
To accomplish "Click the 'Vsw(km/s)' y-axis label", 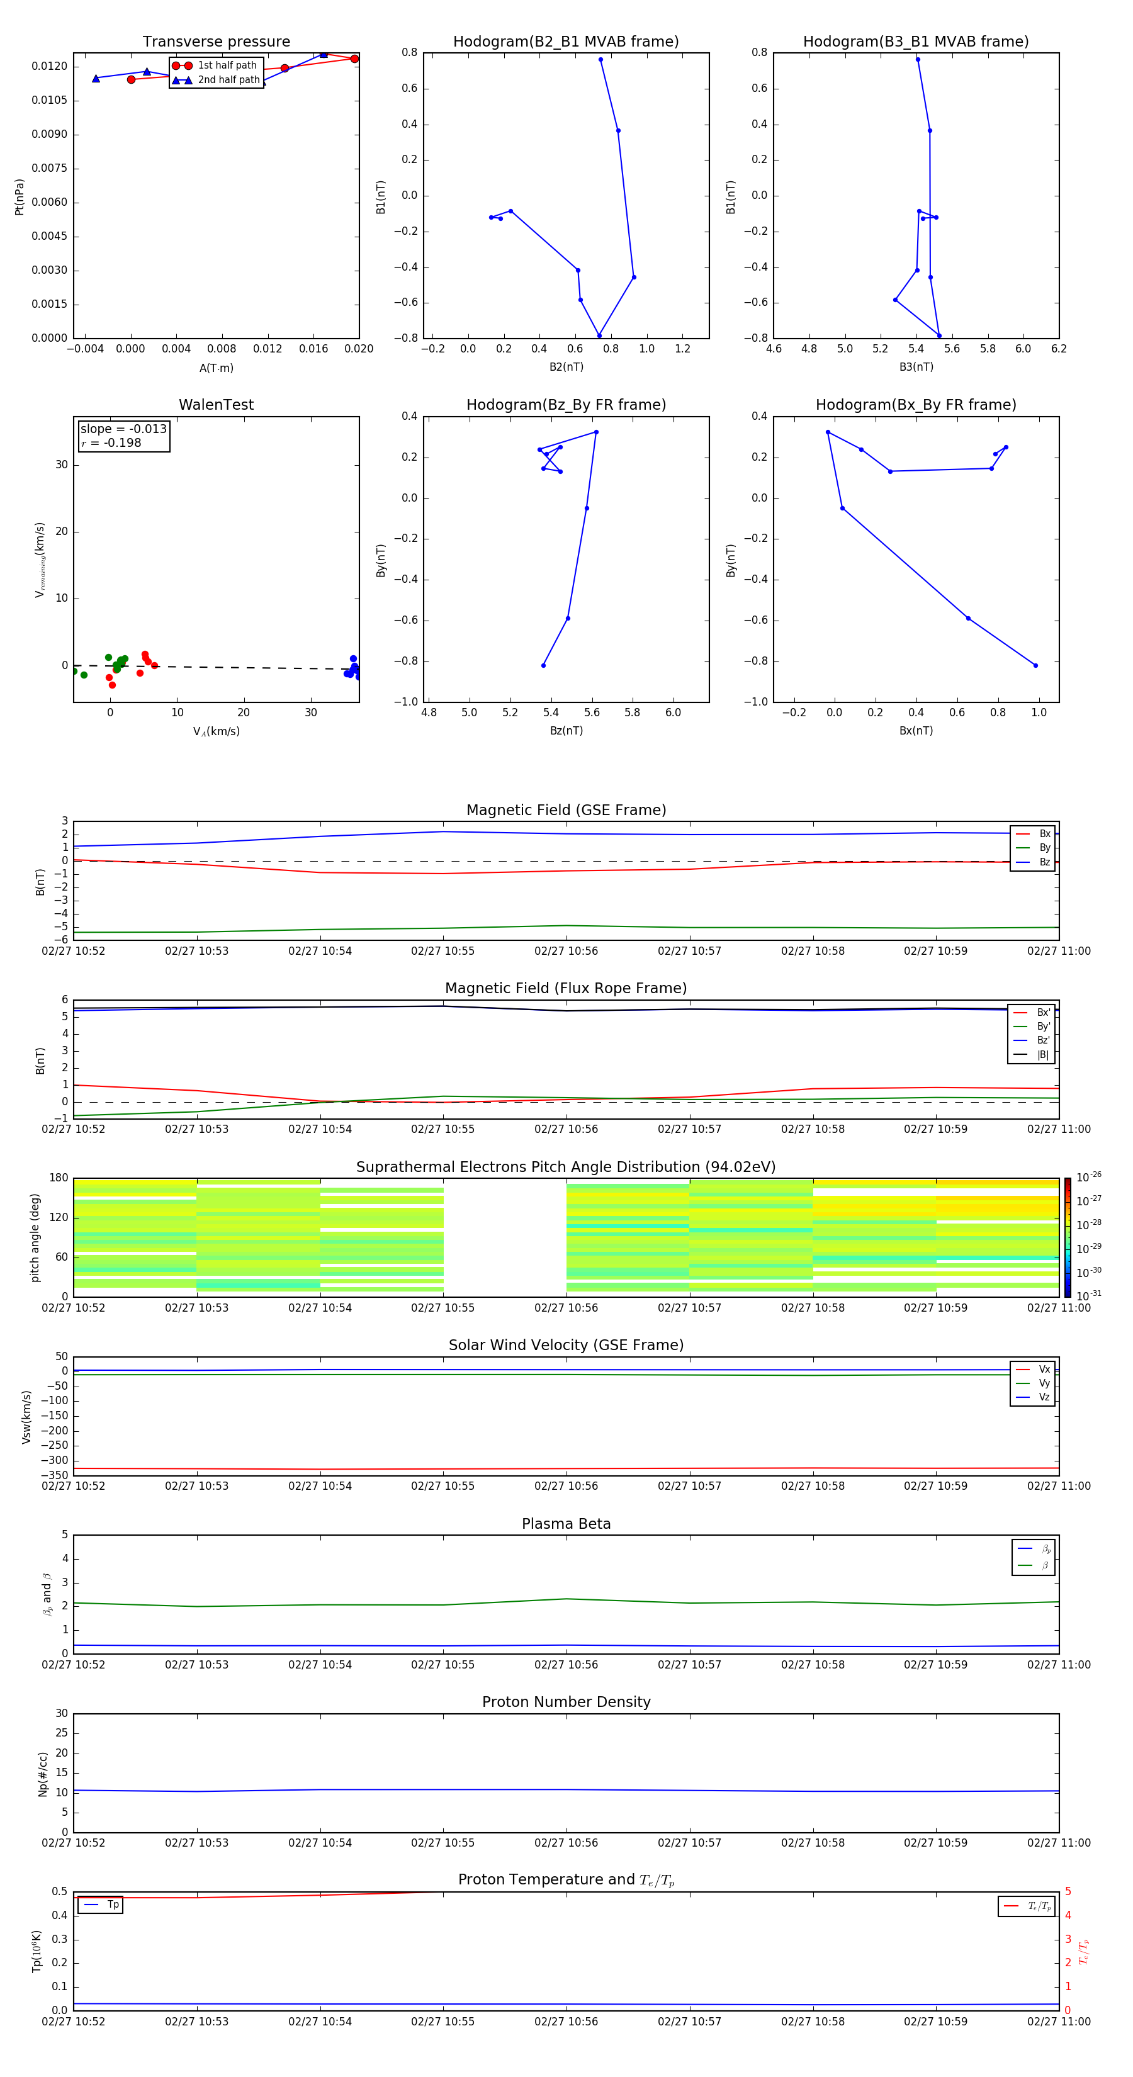I will (26, 1417).
